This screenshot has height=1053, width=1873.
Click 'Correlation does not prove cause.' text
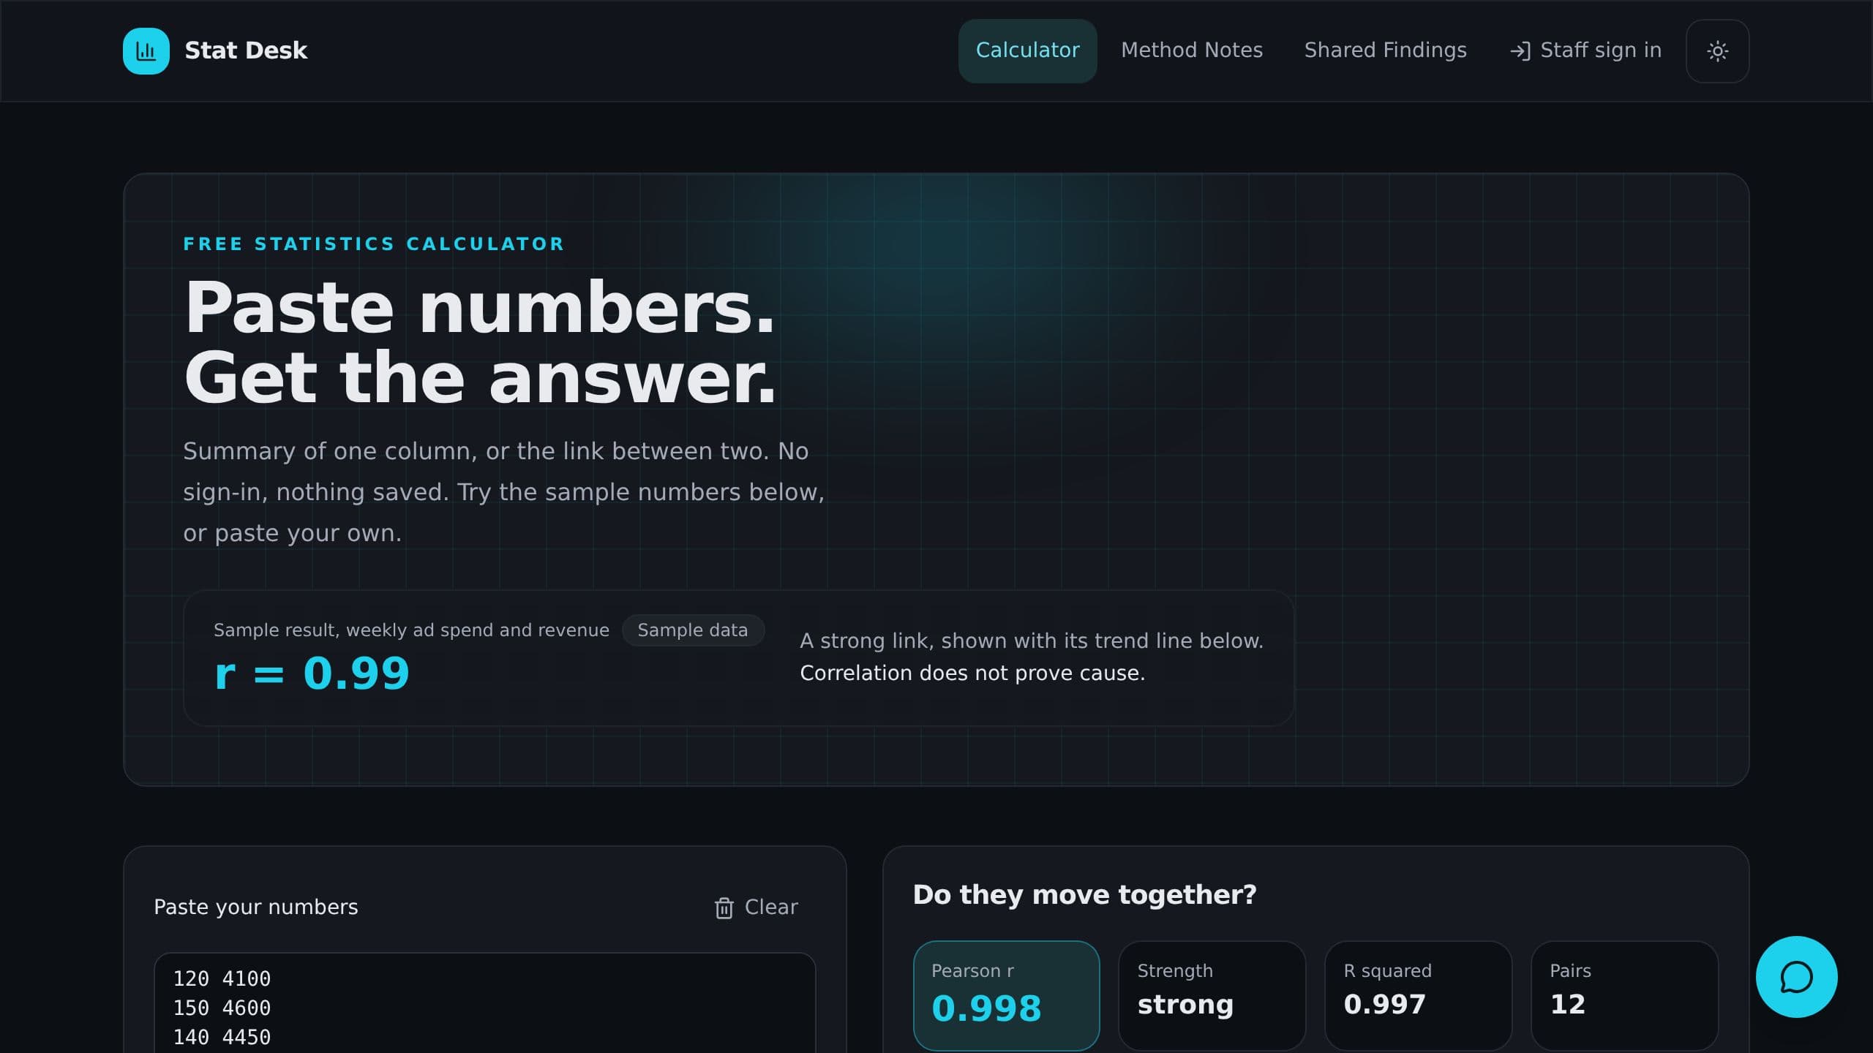click(x=972, y=673)
